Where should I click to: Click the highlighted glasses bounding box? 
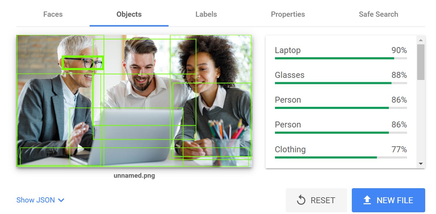click(x=83, y=62)
